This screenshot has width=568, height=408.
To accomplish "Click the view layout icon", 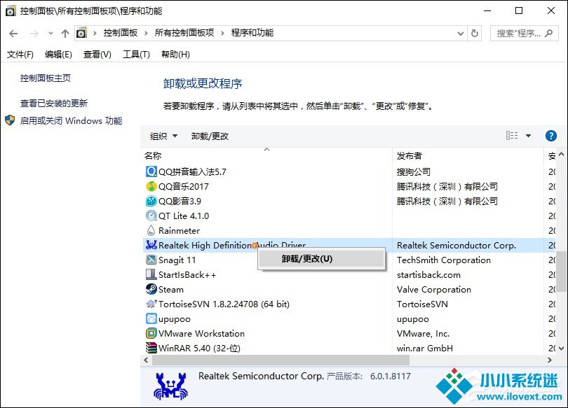I will point(512,136).
